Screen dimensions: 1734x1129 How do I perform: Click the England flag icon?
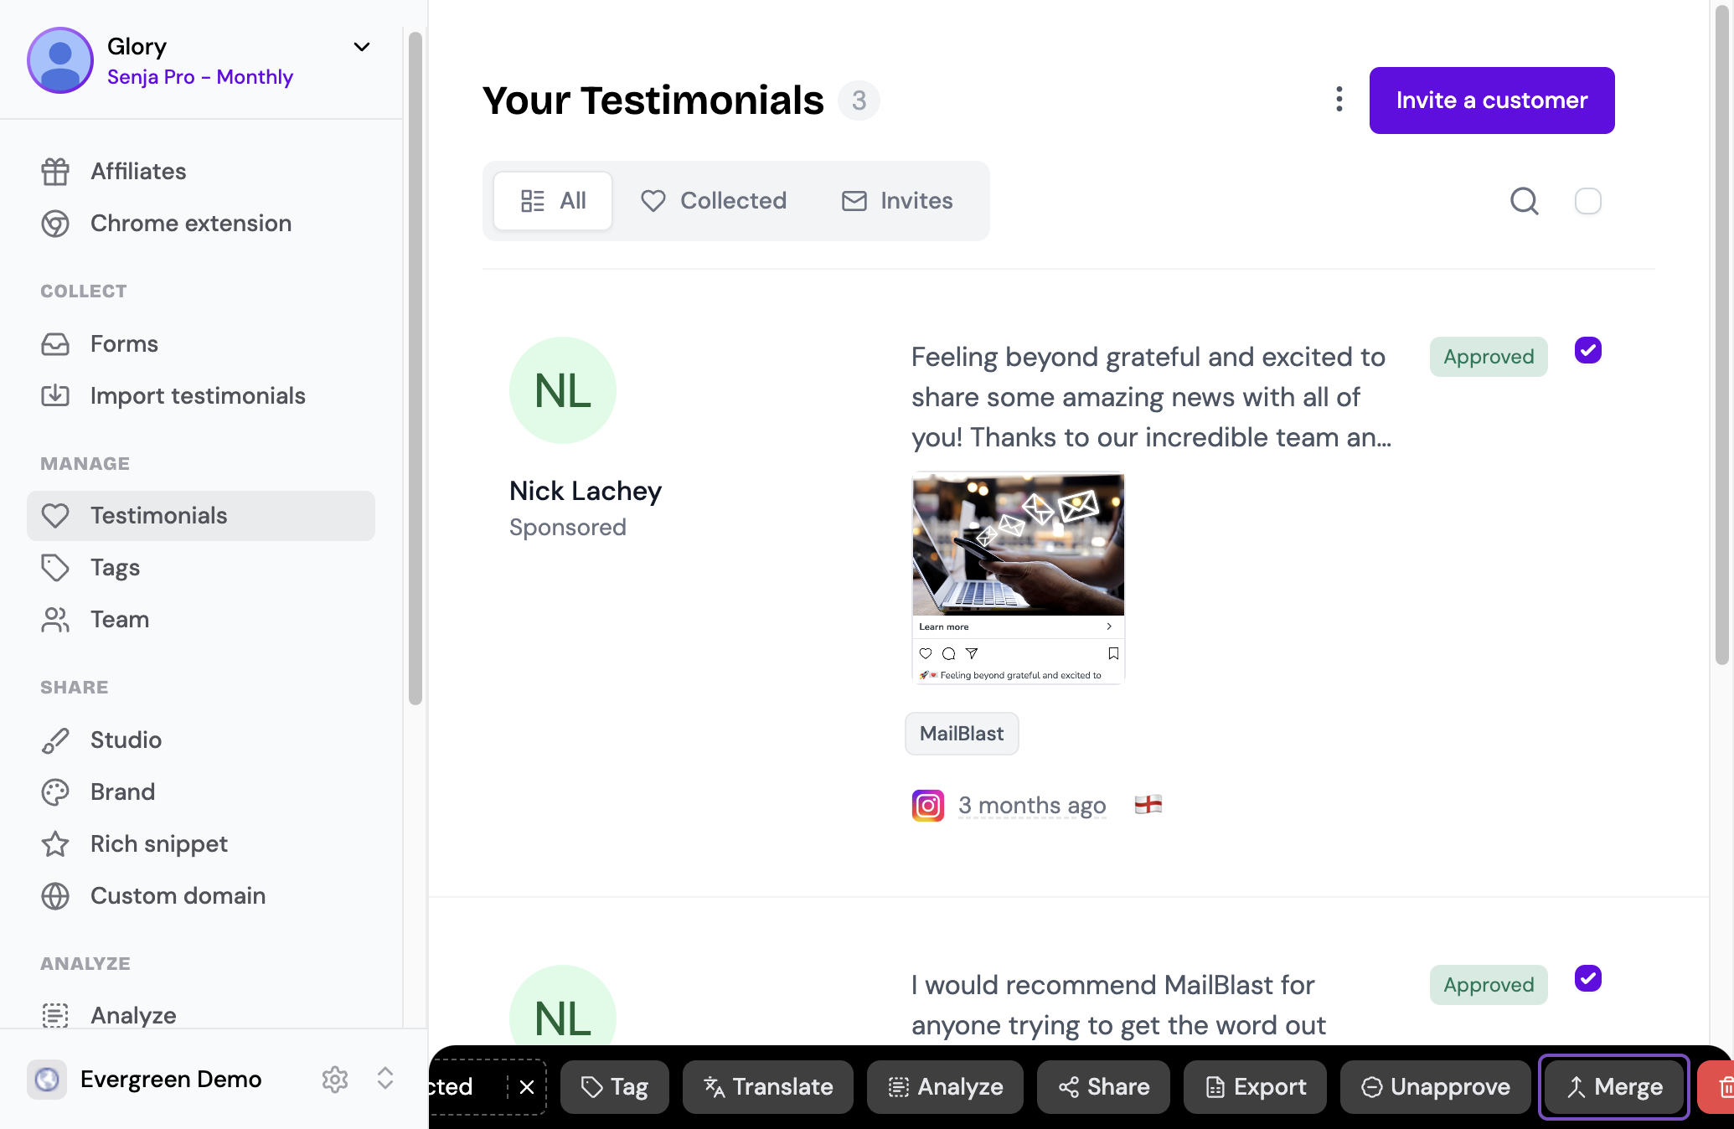pyautogui.click(x=1148, y=805)
